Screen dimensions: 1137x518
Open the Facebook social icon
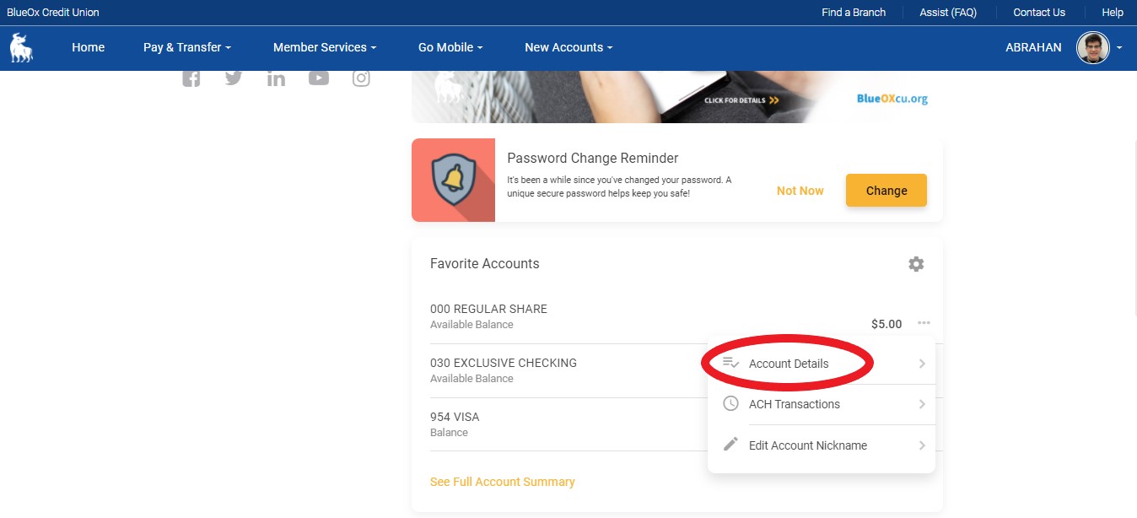(x=191, y=78)
